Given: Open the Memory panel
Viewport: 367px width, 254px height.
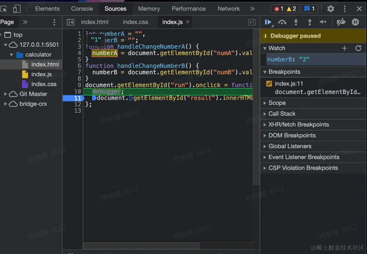Looking at the screenshot, I should coord(149,9).
